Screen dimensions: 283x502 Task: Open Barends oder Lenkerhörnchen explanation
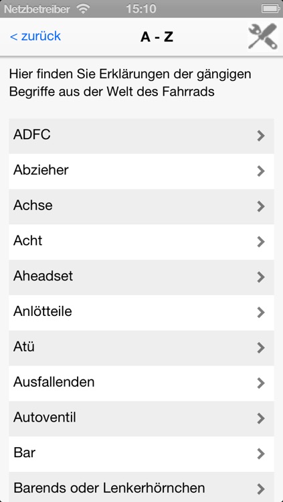coord(141,487)
